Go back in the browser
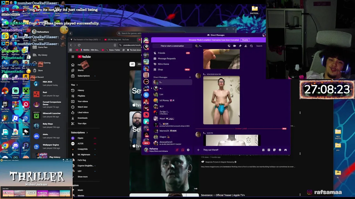The image size is (355, 199). point(71,45)
